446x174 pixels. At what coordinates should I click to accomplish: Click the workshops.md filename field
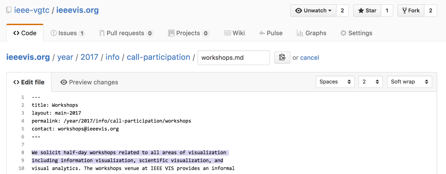point(233,58)
